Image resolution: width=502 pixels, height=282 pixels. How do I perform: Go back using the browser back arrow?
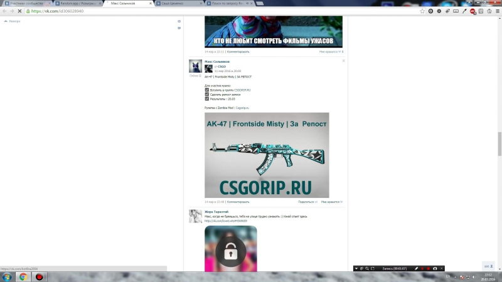[x=4, y=11]
